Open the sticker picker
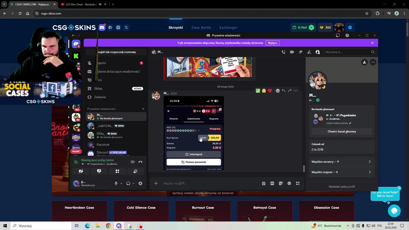The image size is (409, 230). pyautogui.click(x=281, y=183)
